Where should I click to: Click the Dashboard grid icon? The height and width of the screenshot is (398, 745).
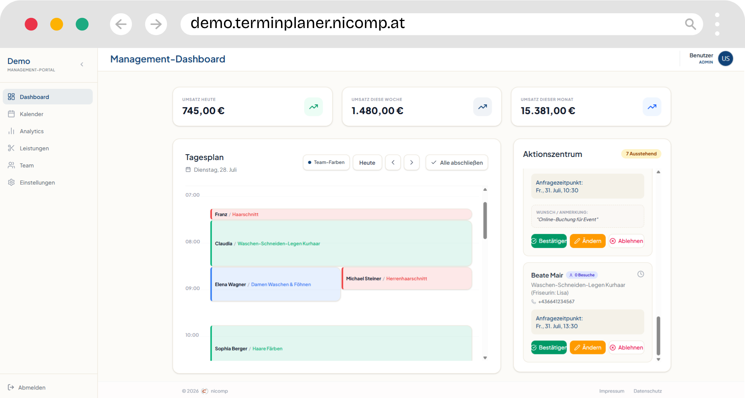pos(11,97)
